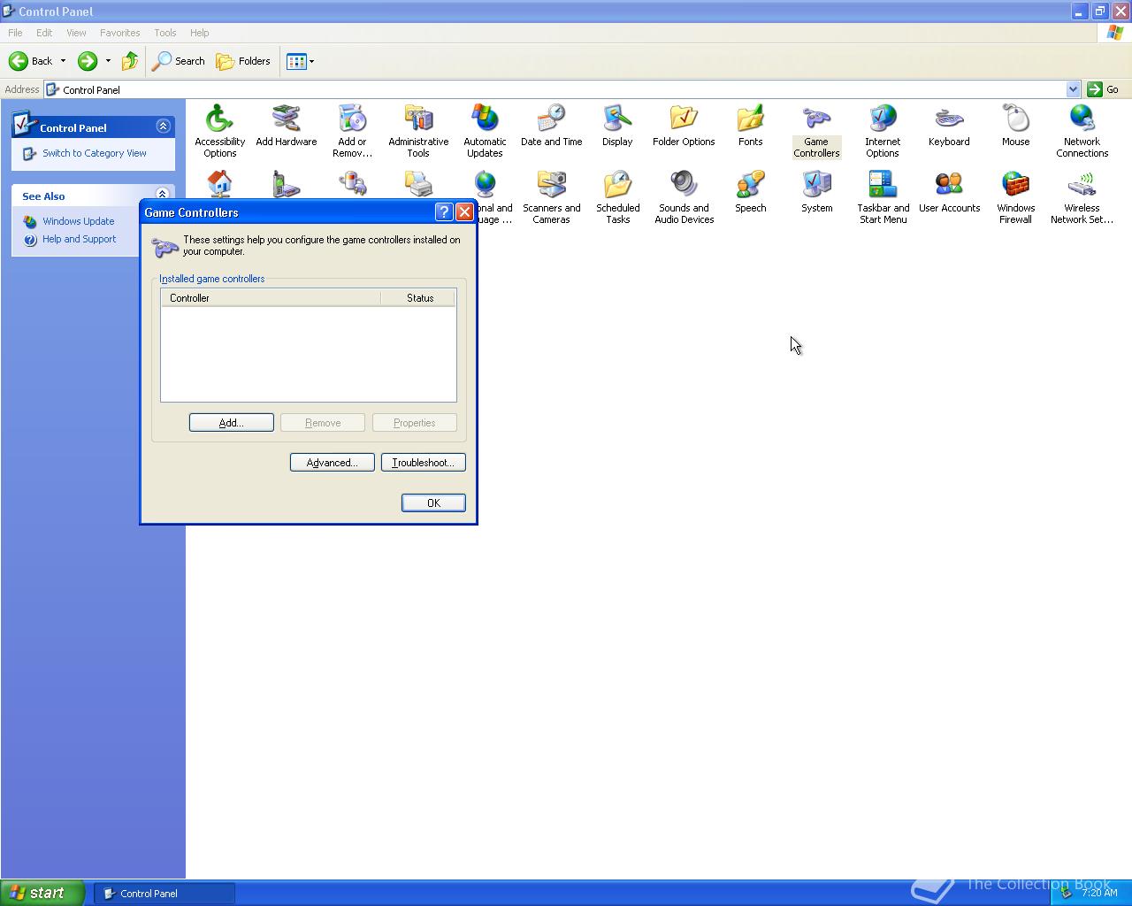This screenshot has height=906, width=1132.
Task: Toggle the Folders pane button
Action: [x=243, y=61]
